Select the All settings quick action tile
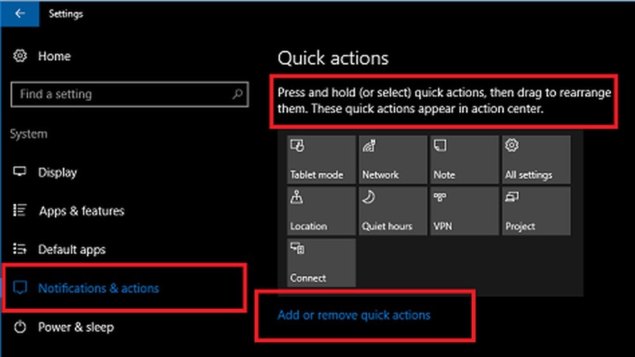 [x=536, y=160]
